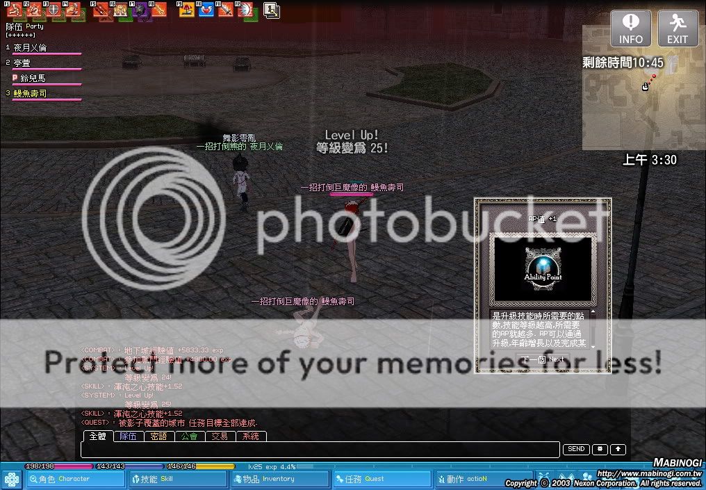This screenshot has height=490, width=706.
Task: Switch to the 隊伍 chat tab
Action: [x=128, y=436]
